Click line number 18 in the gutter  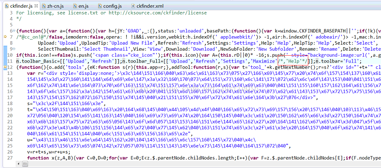point(9,103)
